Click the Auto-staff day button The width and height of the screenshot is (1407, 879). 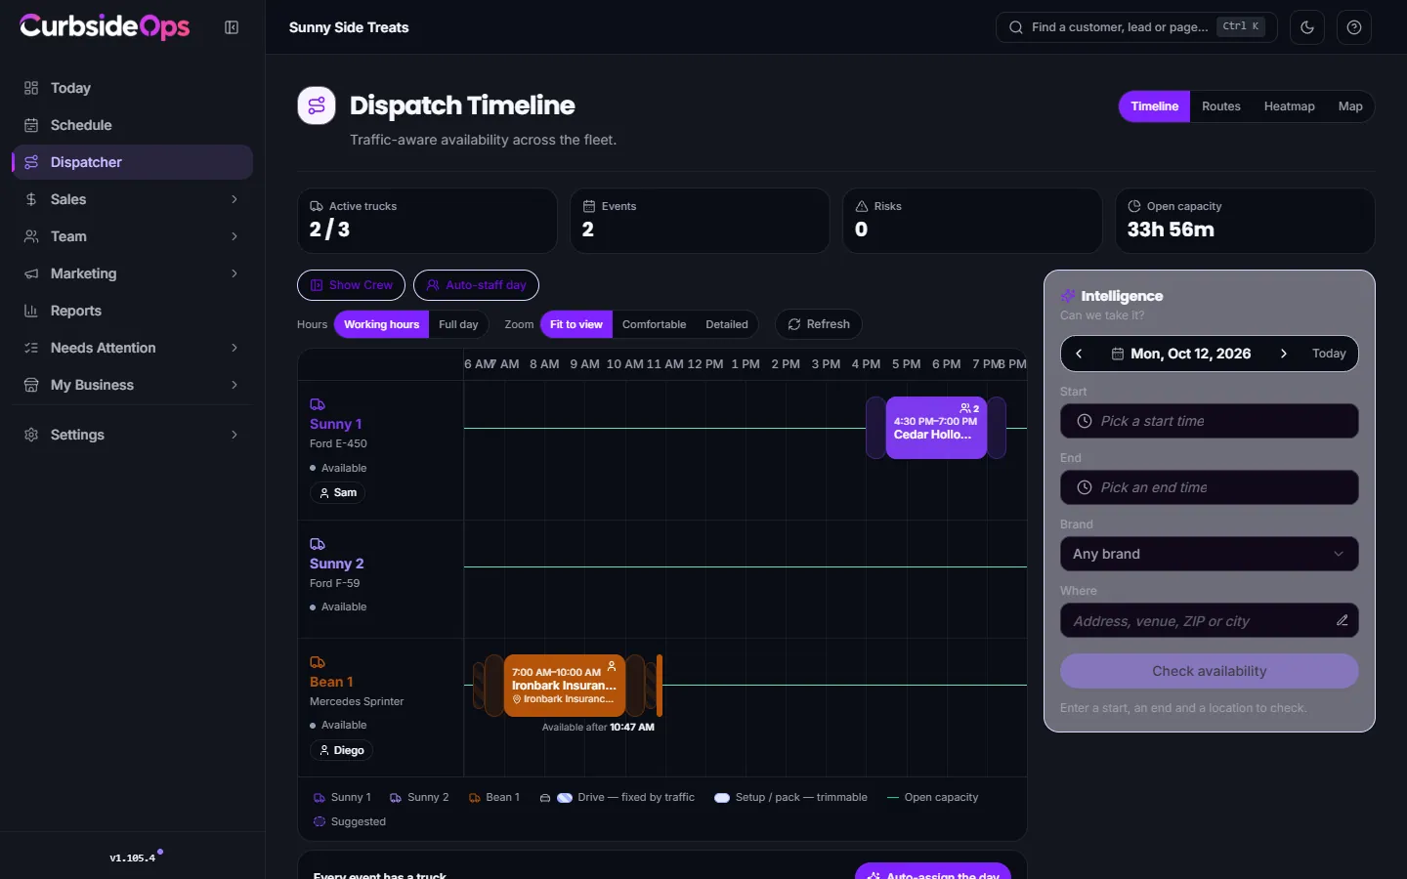tap(476, 285)
